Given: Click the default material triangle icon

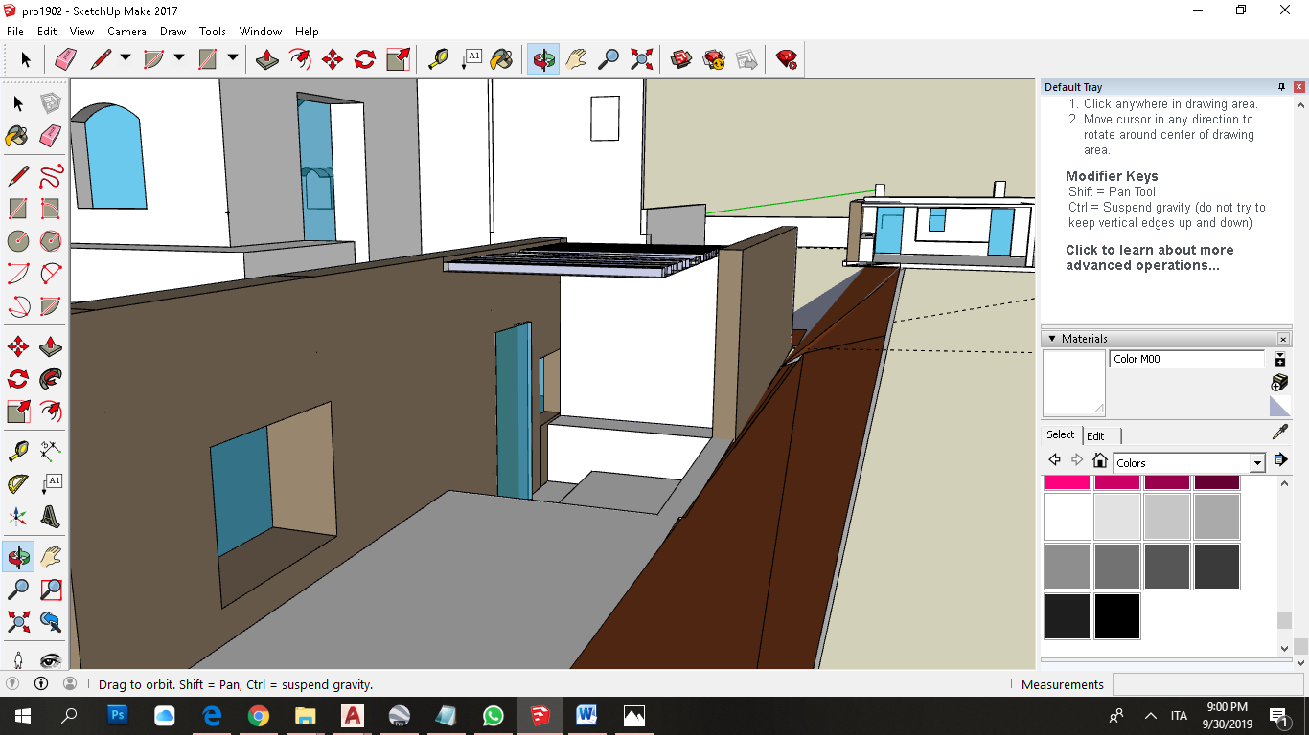Looking at the screenshot, I should tap(1279, 407).
